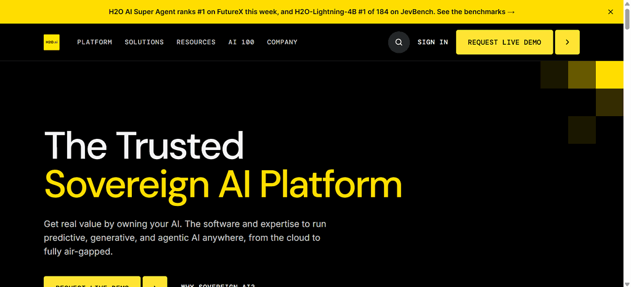631x287 pixels.
Task: Click the hero paragraph about owning your AI
Action: pyautogui.click(x=185, y=238)
